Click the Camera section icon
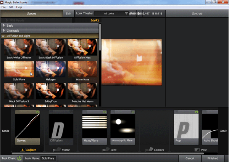This screenshot has width=229, height=162. (149, 149)
